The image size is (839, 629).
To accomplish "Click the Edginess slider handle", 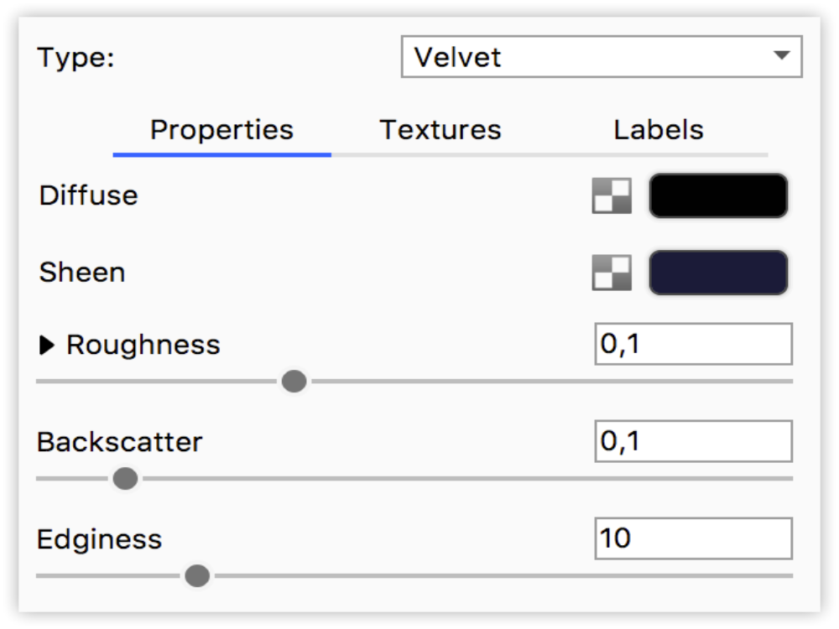I will [x=197, y=576].
